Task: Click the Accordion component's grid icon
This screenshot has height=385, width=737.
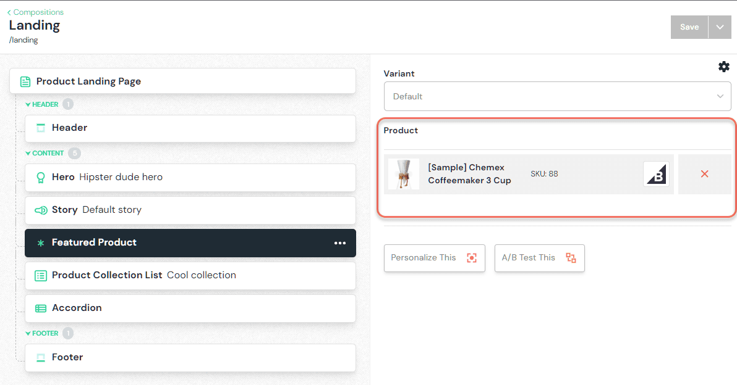Action: [40, 308]
